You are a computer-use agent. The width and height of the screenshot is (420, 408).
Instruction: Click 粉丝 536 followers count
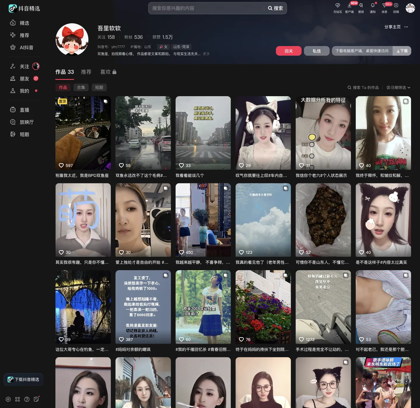(x=134, y=37)
